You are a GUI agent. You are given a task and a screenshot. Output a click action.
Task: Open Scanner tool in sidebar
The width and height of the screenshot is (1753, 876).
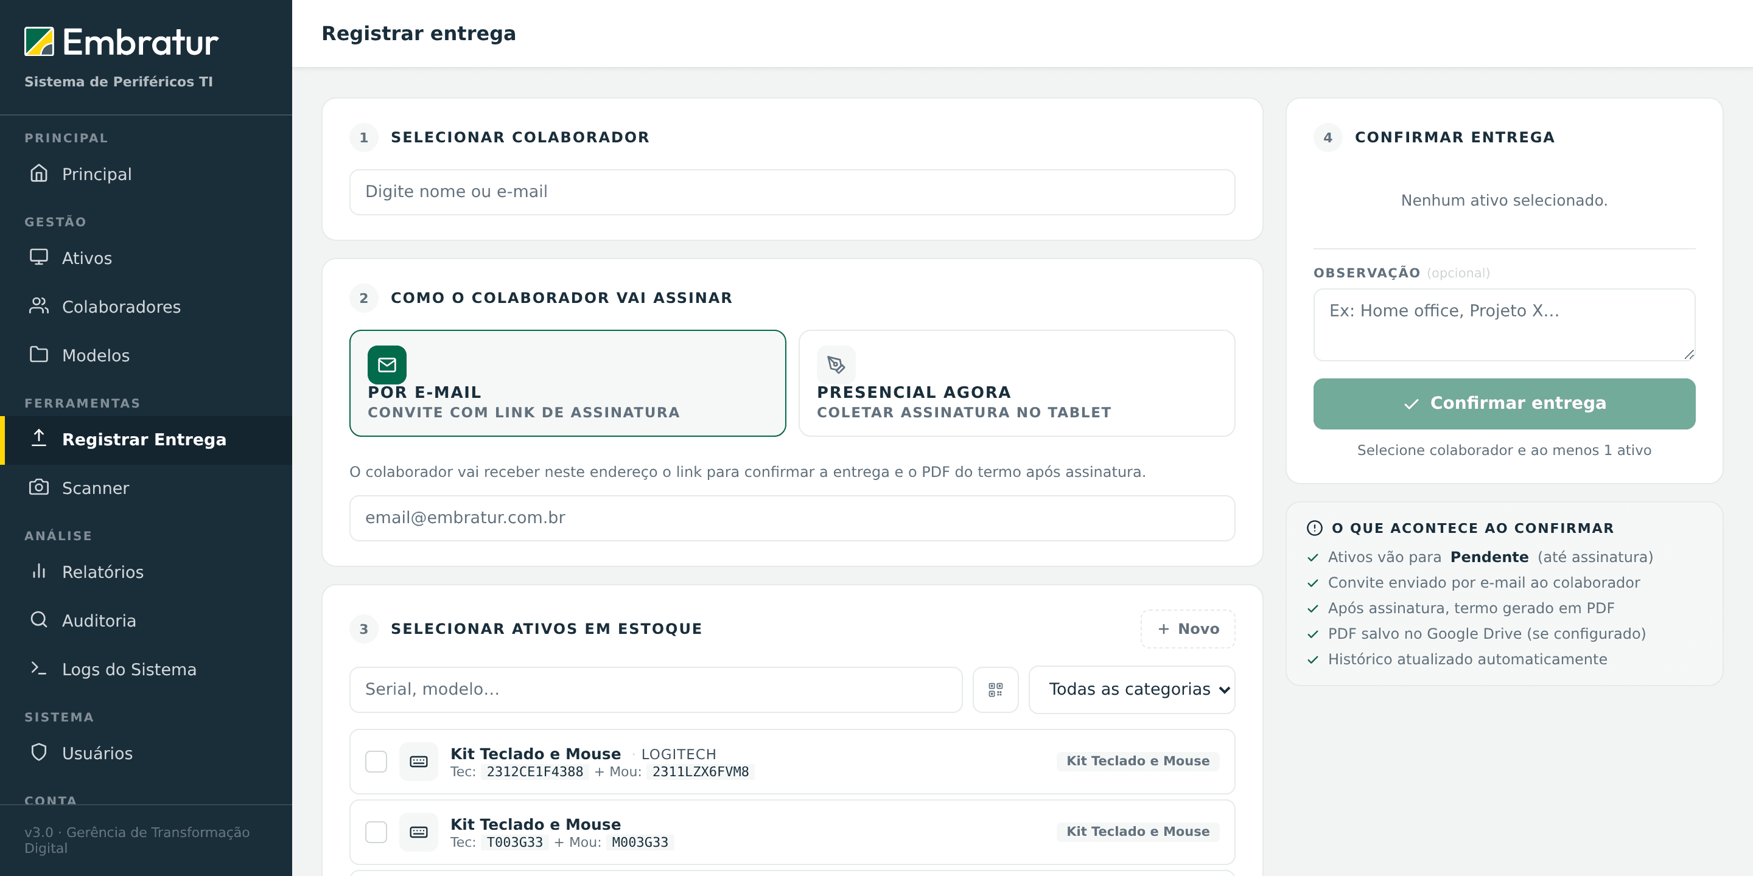click(x=145, y=488)
